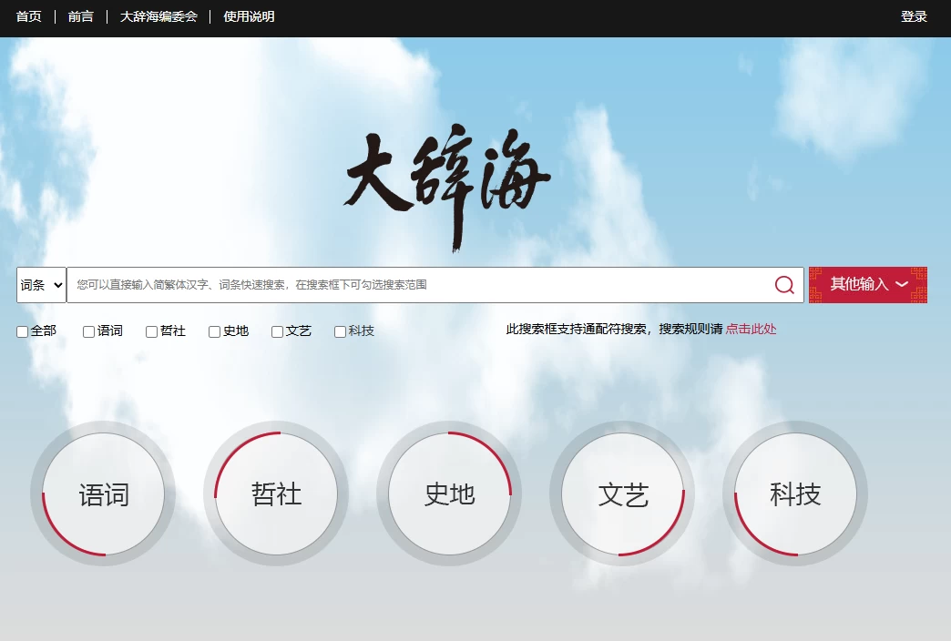The image size is (951, 641).
Task: Open the 前言 page from the menu
Action: pyautogui.click(x=80, y=15)
